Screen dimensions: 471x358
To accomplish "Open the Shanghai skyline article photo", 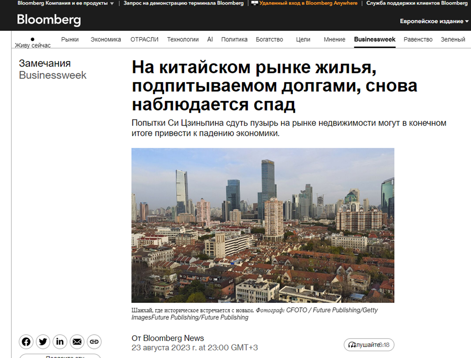I will (263, 225).
